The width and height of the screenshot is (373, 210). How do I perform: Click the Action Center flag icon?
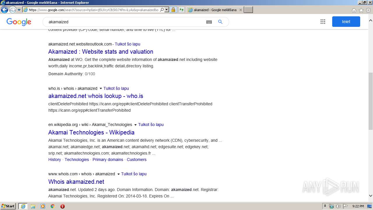345,206
